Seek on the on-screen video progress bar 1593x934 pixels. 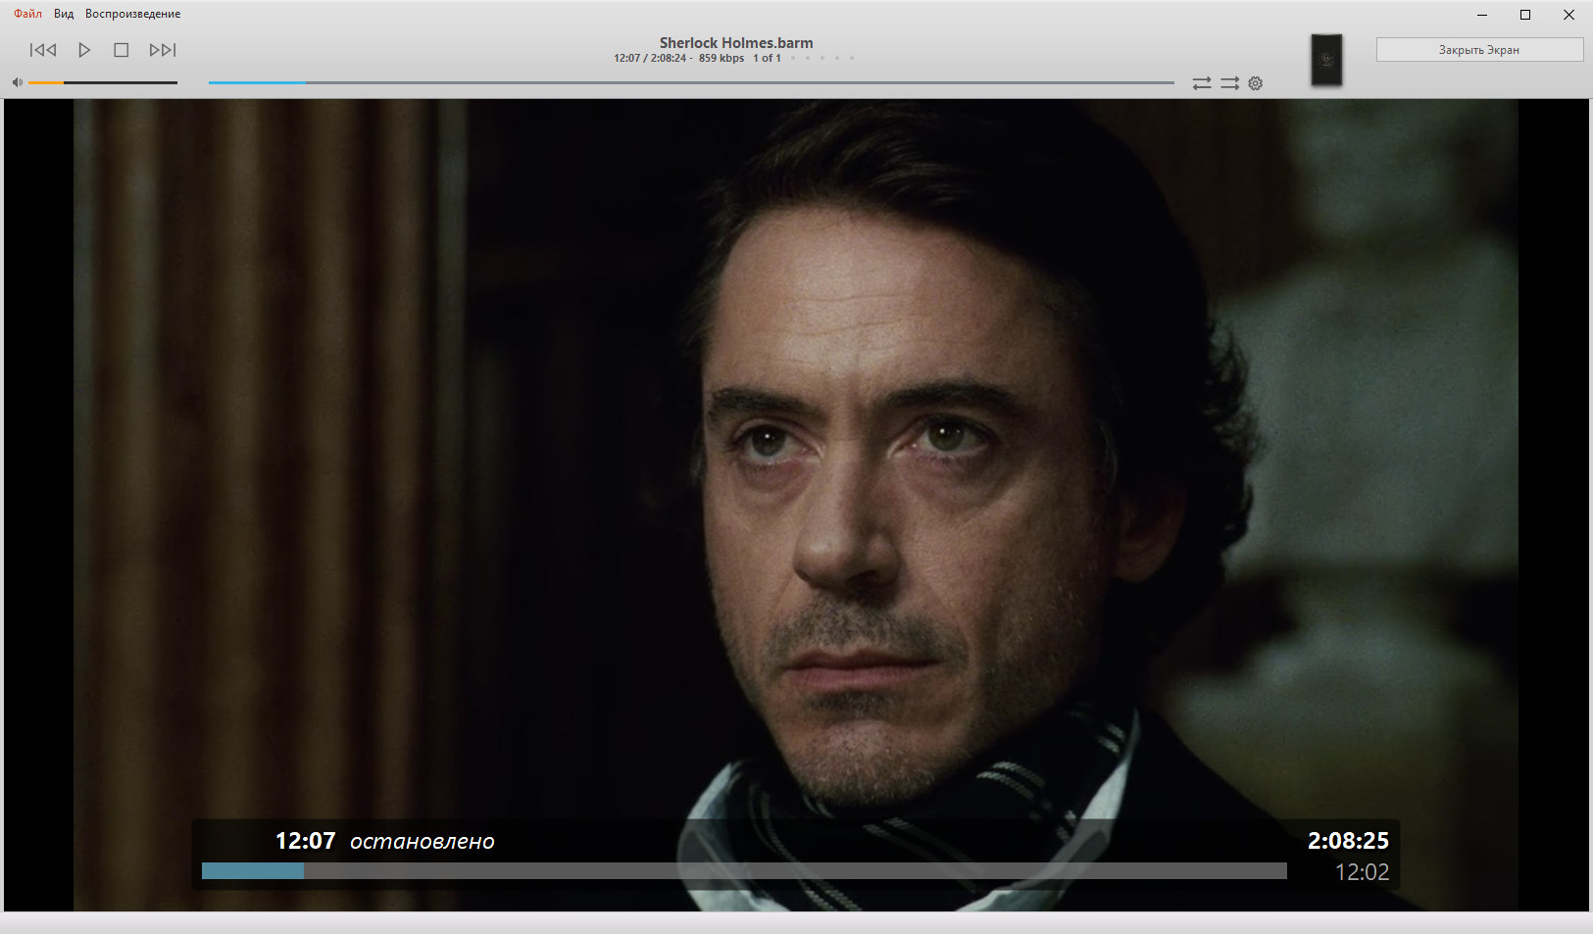[x=744, y=871]
